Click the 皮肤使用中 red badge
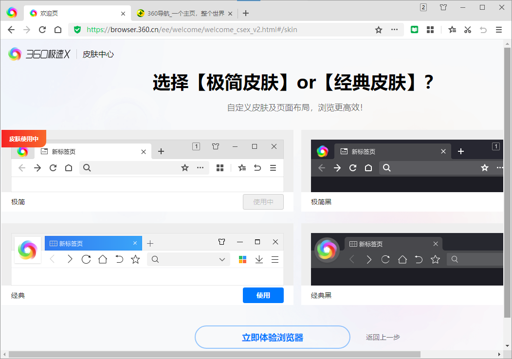Image resolution: width=512 pixels, height=359 pixels. 24,139
